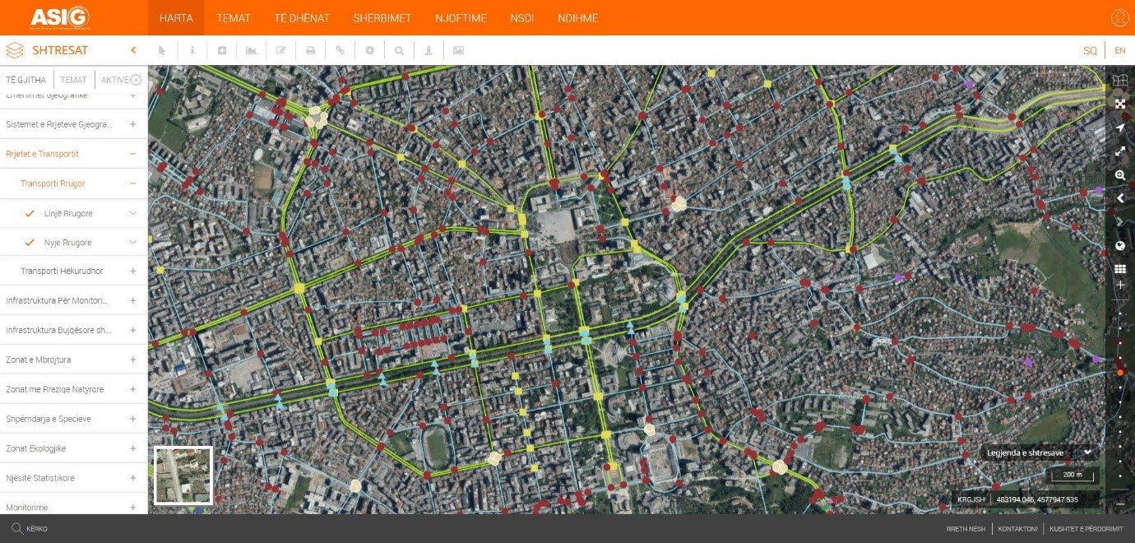Collapse the Rrjetet e Transportit group

coord(132,154)
